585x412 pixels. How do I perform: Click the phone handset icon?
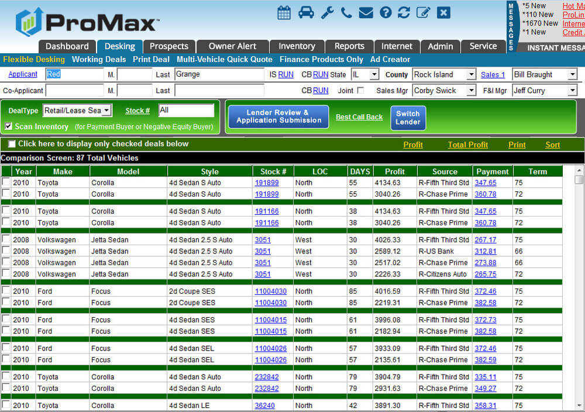coord(346,13)
